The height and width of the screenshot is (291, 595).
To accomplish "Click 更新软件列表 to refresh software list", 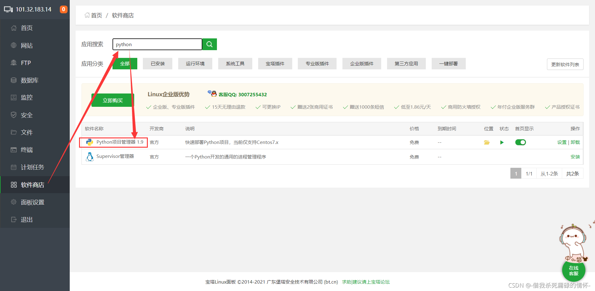I will [565, 64].
